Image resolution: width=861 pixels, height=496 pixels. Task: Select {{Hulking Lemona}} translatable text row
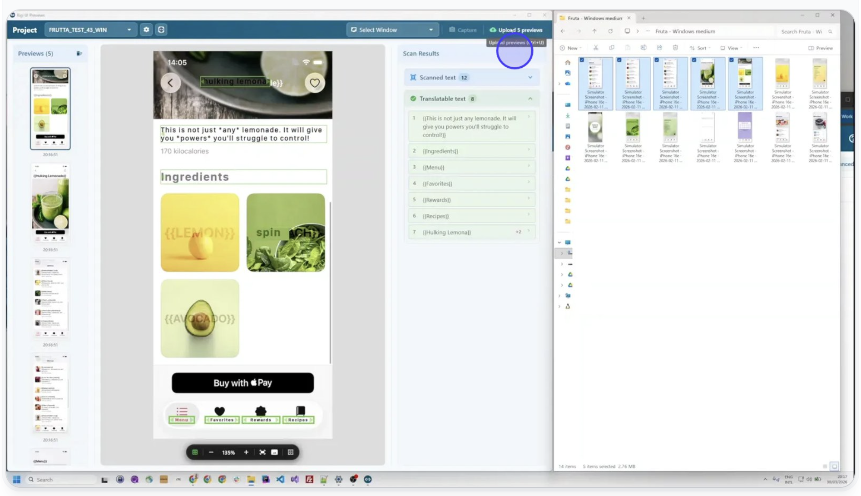click(471, 232)
